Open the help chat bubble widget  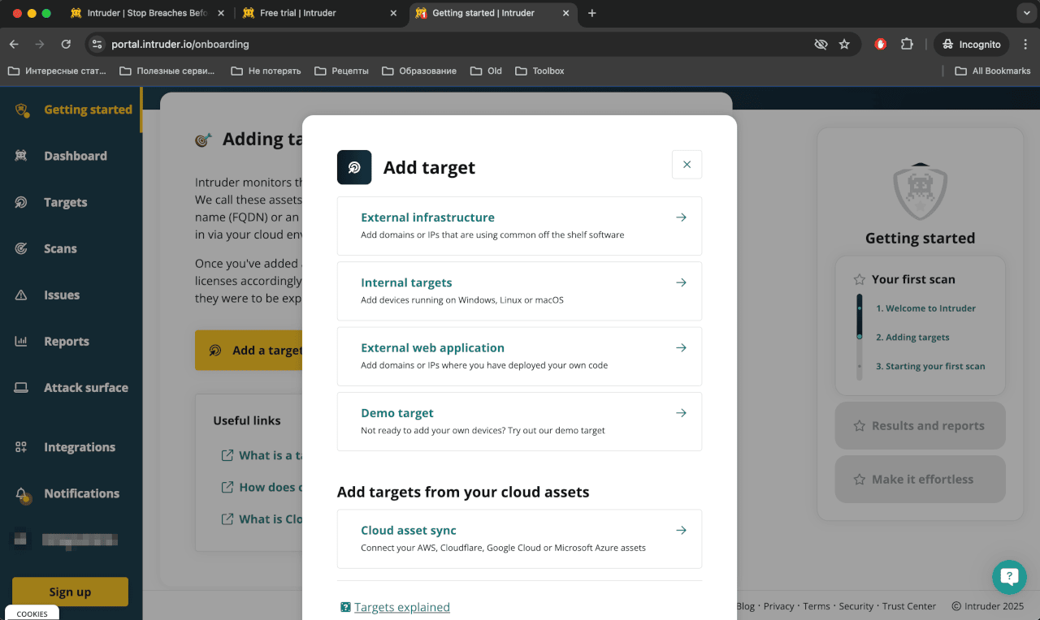[1009, 577]
